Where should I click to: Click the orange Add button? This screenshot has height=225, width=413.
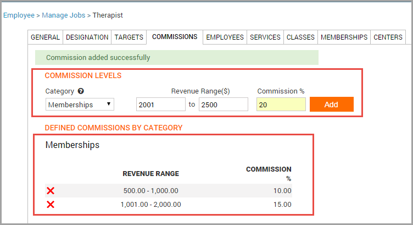pyautogui.click(x=332, y=105)
